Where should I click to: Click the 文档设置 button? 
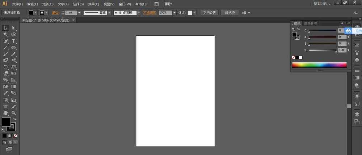click(x=209, y=13)
